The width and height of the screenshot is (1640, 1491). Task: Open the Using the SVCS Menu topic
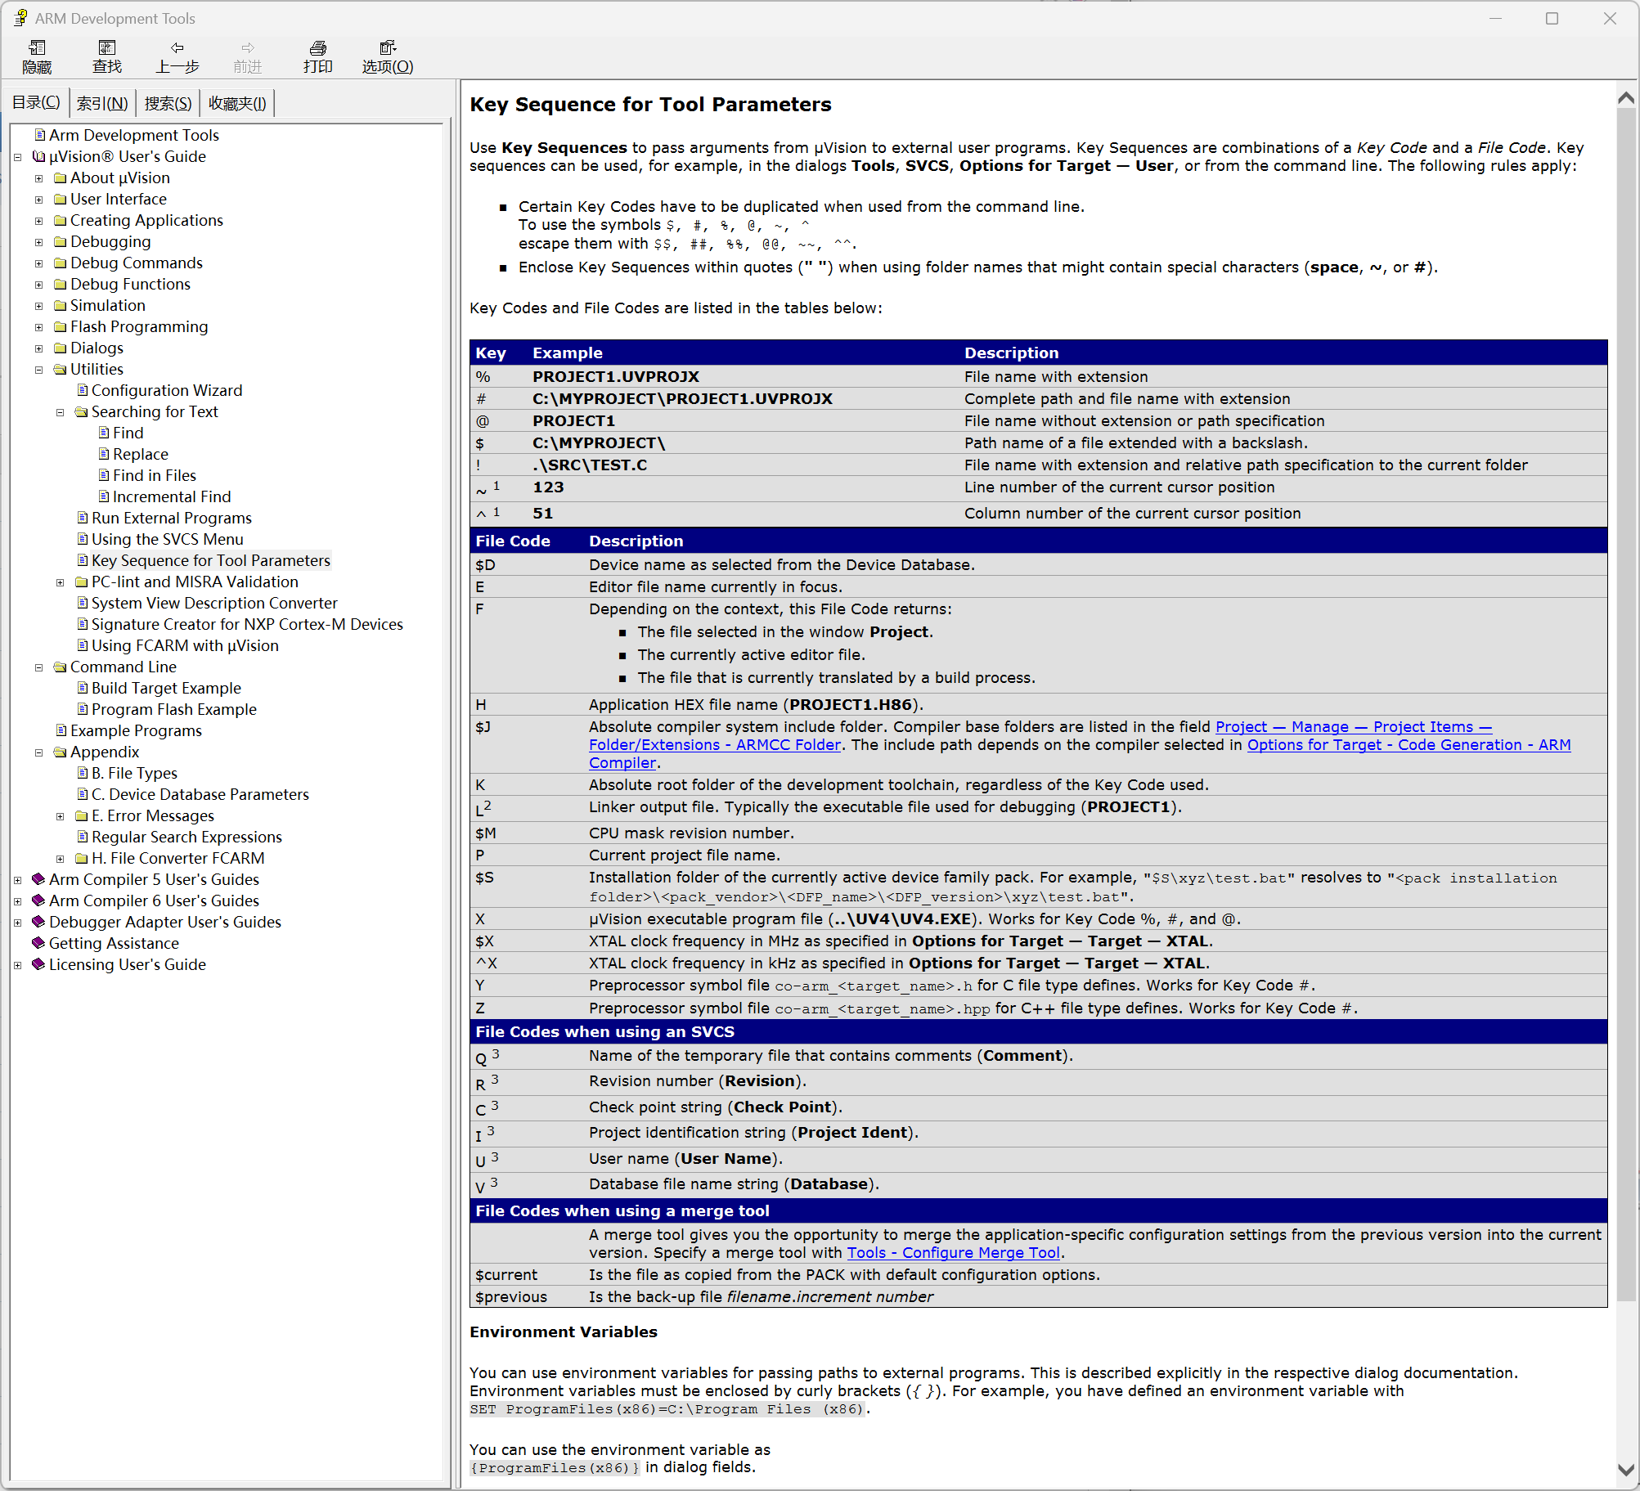coord(168,539)
